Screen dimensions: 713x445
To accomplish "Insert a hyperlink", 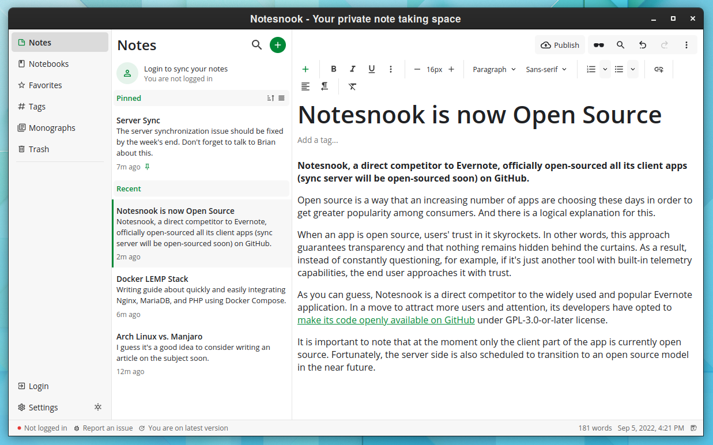I will pyautogui.click(x=659, y=69).
